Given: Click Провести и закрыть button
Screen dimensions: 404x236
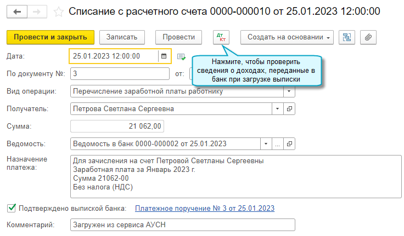Looking at the screenshot, I should (x=50, y=37).
